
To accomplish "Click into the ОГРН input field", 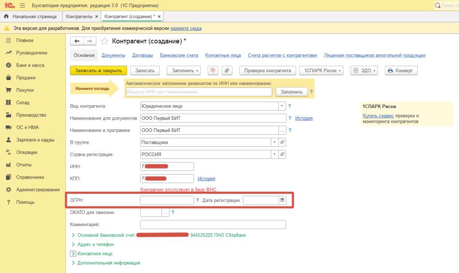I will 167,200.
